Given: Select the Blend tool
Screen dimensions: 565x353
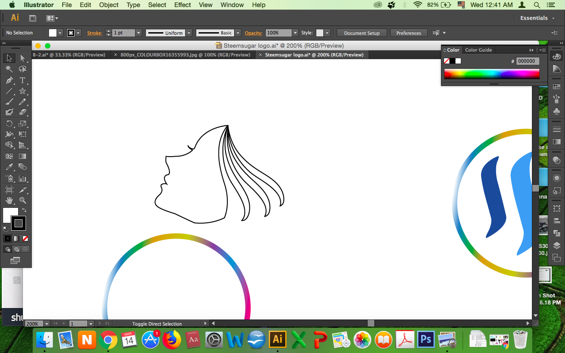Looking at the screenshot, I should point(23,167).
